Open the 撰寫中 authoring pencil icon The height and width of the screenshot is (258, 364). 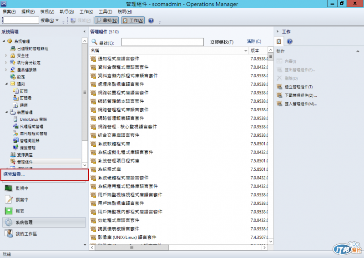coord(9,199)
